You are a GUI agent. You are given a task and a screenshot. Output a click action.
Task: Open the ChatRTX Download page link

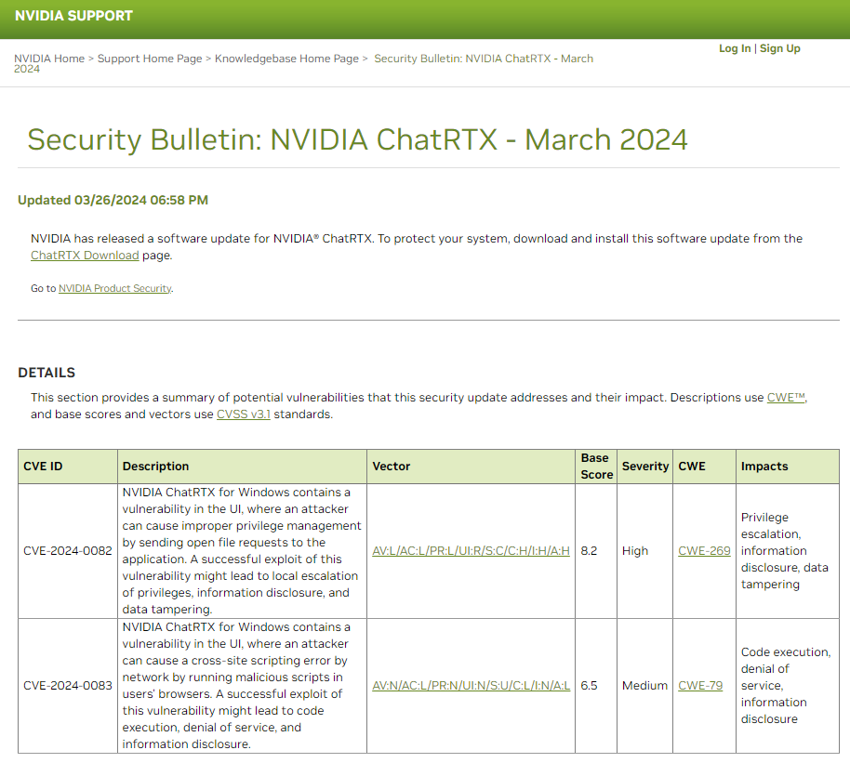pyautogui.click(x=85, y=256)
